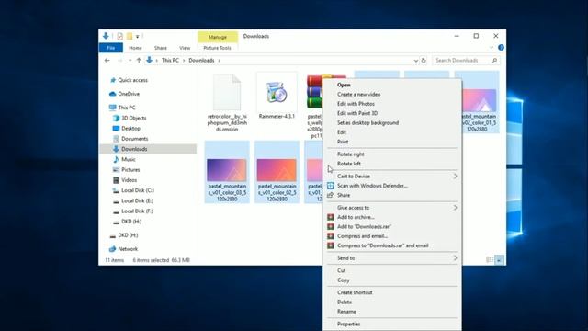This screenshot has height=331, width=588.
Task: Choose Set as desktop background
Action: 392,123
